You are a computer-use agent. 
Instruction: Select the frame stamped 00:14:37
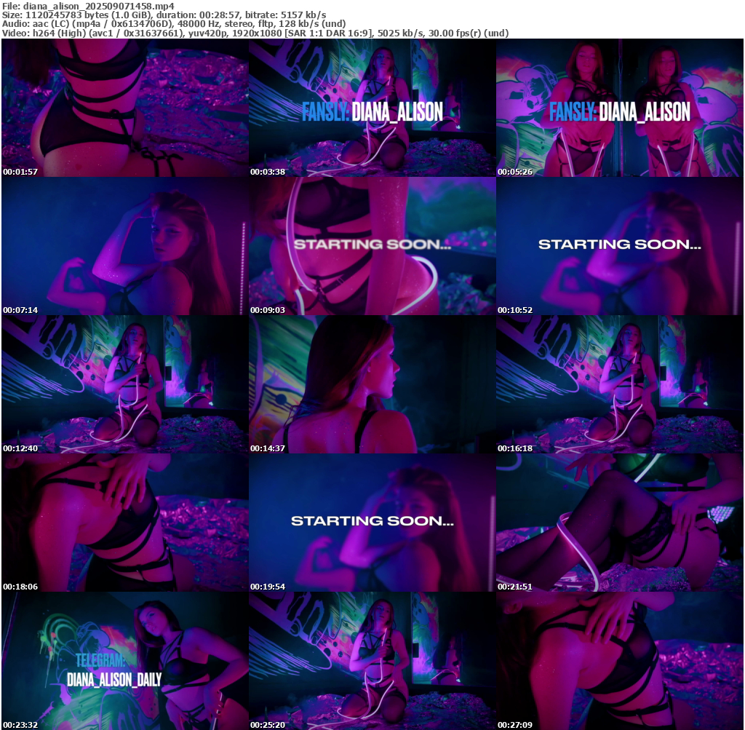372,384
